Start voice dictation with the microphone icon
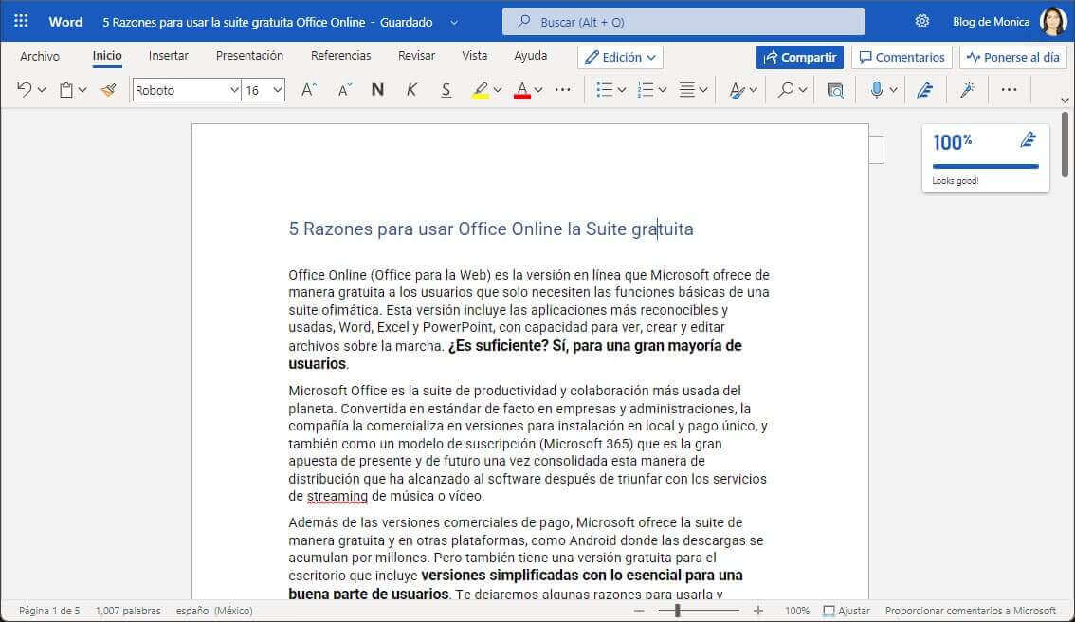 tap(877, 89)
